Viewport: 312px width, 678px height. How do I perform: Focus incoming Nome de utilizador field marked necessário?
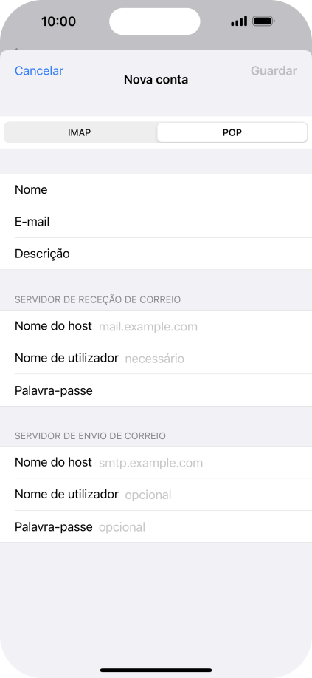[156, 359]
